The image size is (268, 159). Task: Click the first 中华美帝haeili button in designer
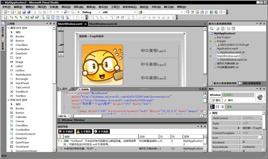point(154,51)
